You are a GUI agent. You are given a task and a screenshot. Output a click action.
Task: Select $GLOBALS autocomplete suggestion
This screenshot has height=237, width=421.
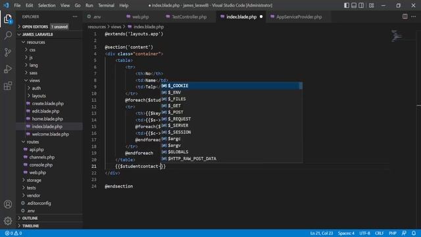click(x=232, y=152)
